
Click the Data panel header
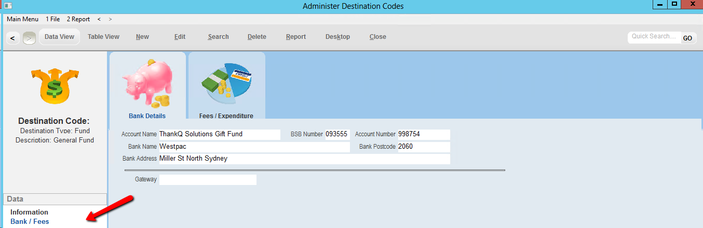tap(55, 199)
